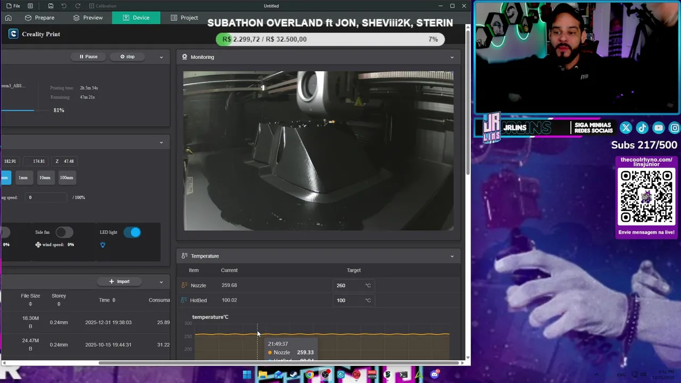Open the File menu
This screenshot has height=383, width=681.
tap(13, 6)
